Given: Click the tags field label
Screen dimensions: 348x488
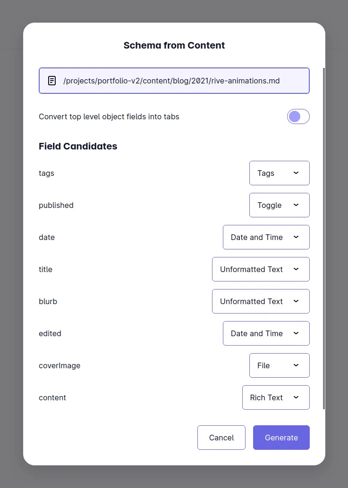Looking at the screenshot, I should click(46, 173).
